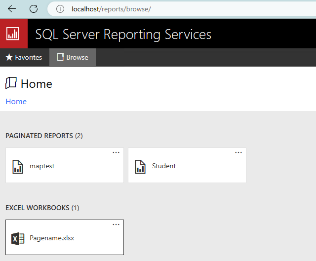The width and height of the screenshot is (316, 261).
Task: Click the SQL Server Reporting Services title
Action: pos(123,34)
